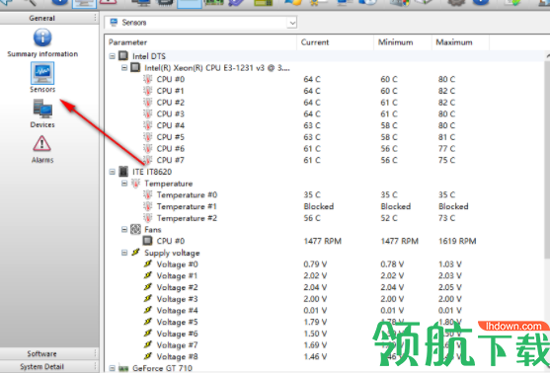This screenshot has width=550, height=373.
Task: Sort by the Parameter column header
Action: (x=201, y=42)
